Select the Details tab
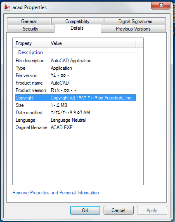The image size is (175, 222). tap(77, 28)
